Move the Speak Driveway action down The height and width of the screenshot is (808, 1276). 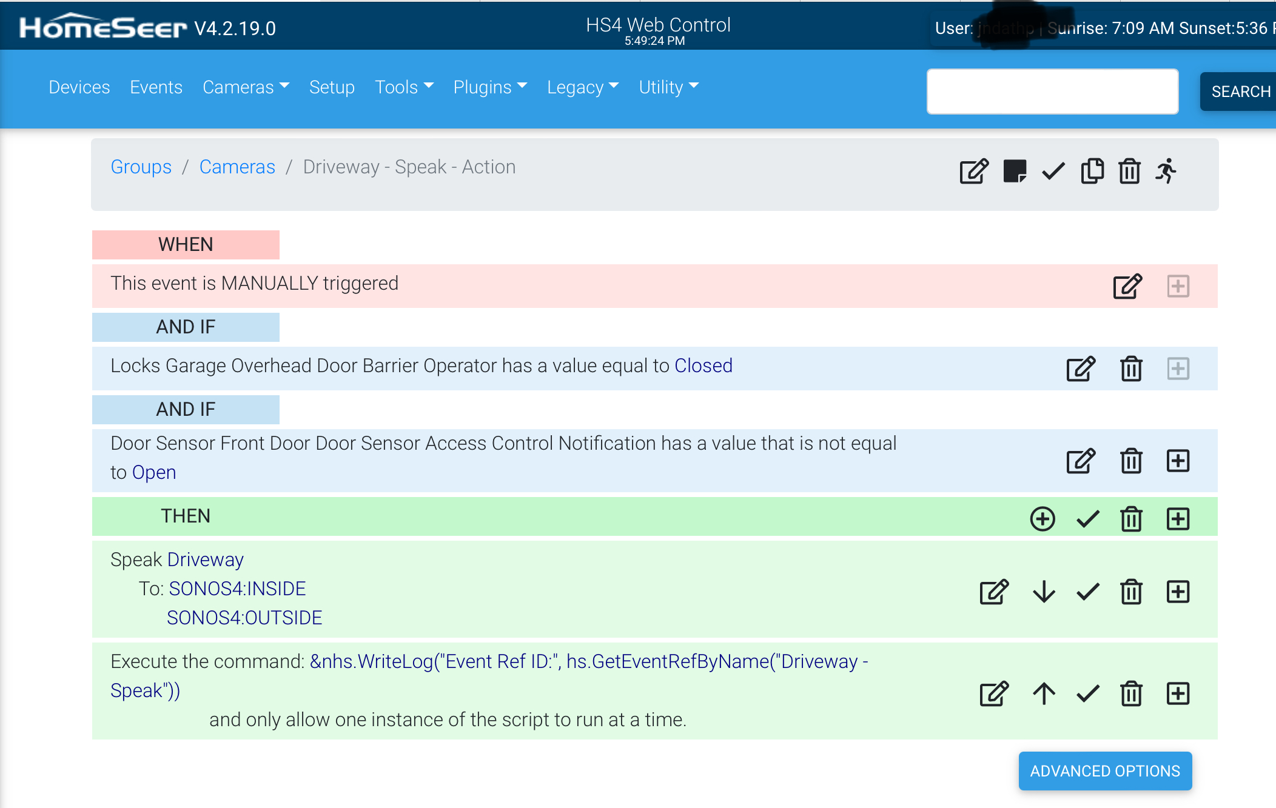(x=1044, y=592)
